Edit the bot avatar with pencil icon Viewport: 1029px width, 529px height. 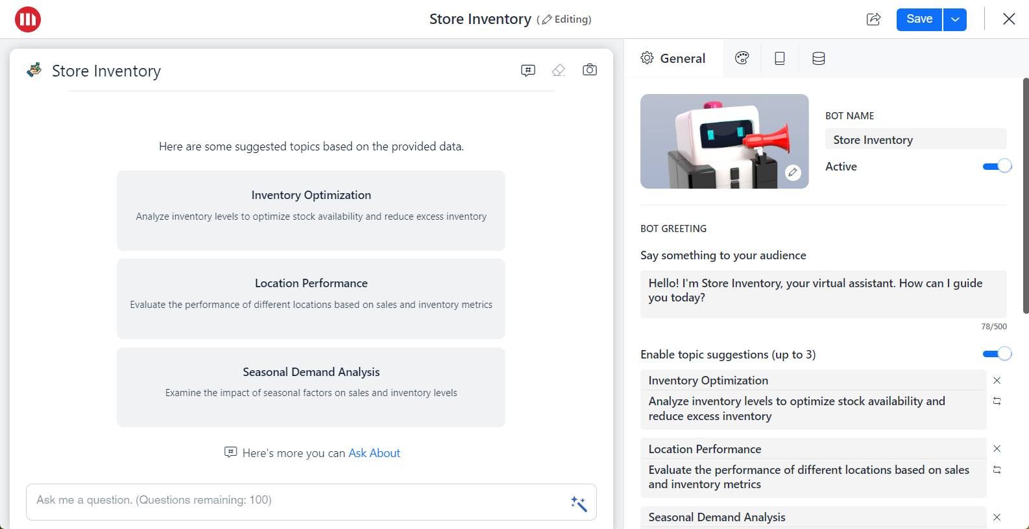pos(792,172)
